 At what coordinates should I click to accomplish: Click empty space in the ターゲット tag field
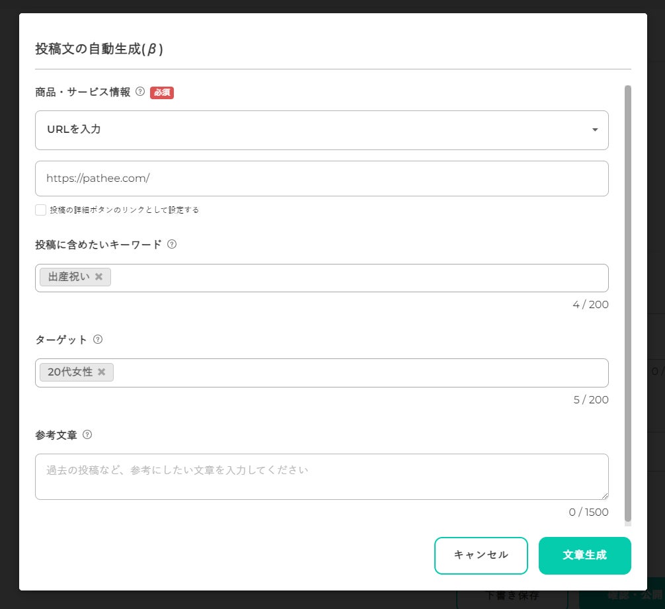(x=357, y=373)
